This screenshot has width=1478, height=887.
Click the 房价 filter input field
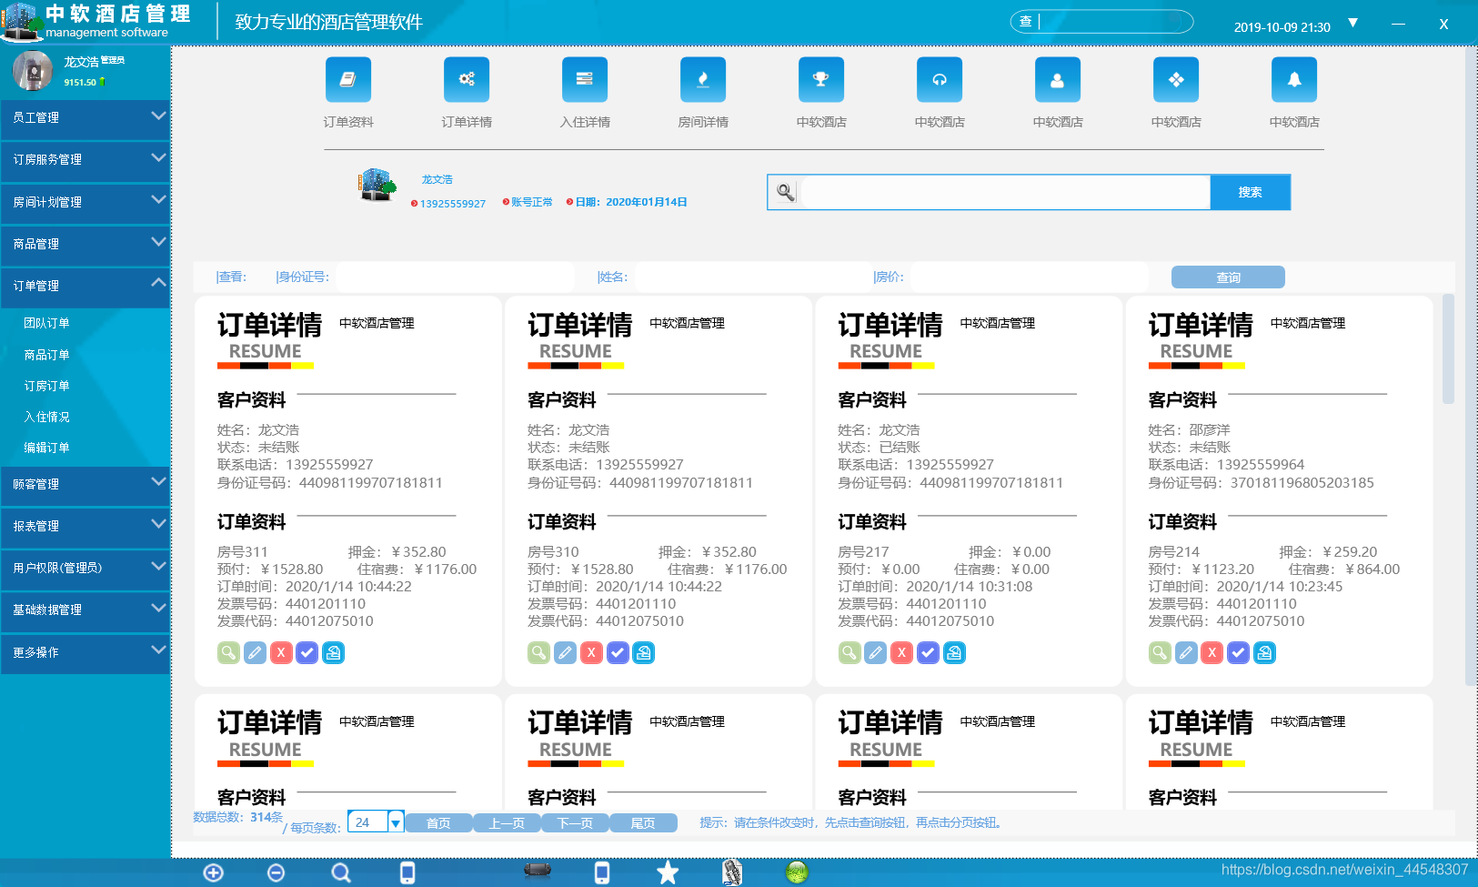(x=1028, y=277)
